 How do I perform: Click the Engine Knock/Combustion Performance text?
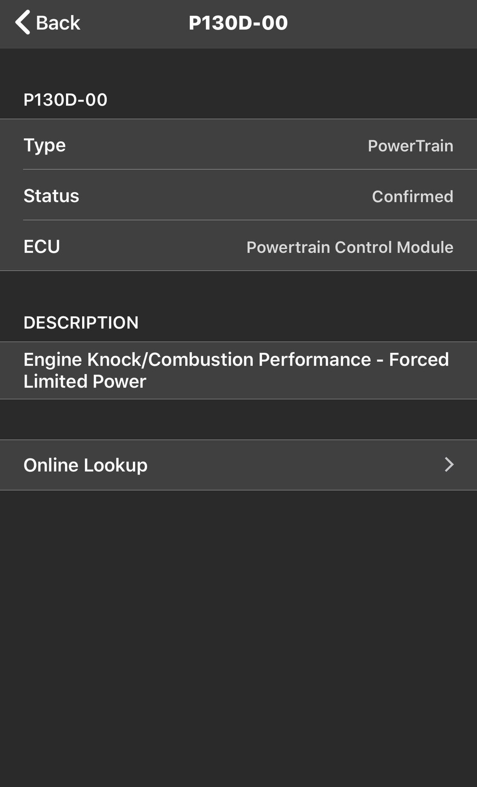click(197, 360)
